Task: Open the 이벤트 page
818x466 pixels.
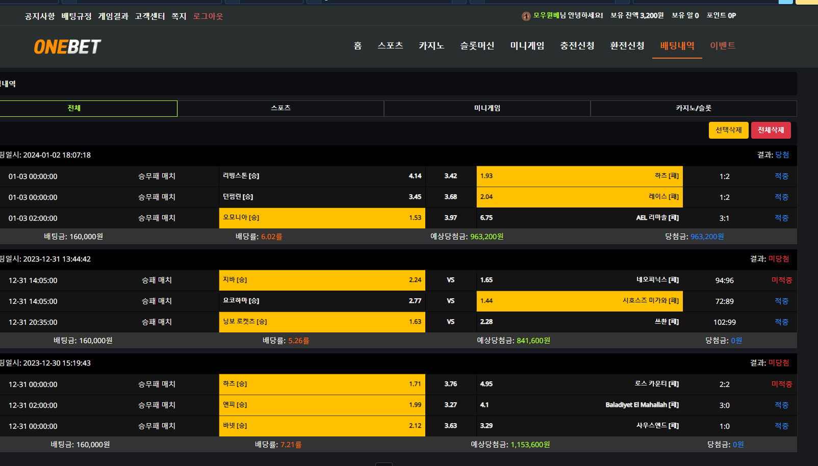Action: [x=723, y=46]
